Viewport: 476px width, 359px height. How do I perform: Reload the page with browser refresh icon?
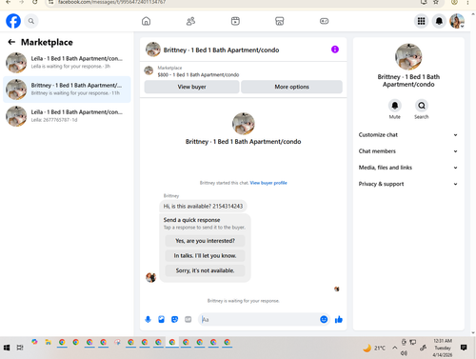(35, 2)
